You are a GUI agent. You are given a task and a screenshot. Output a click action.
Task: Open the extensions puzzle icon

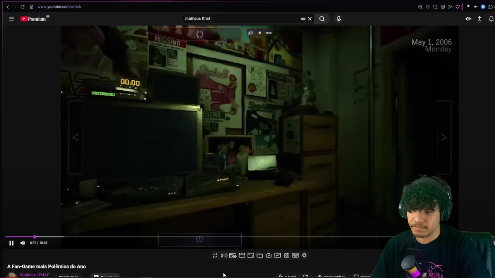click(490, 7)
